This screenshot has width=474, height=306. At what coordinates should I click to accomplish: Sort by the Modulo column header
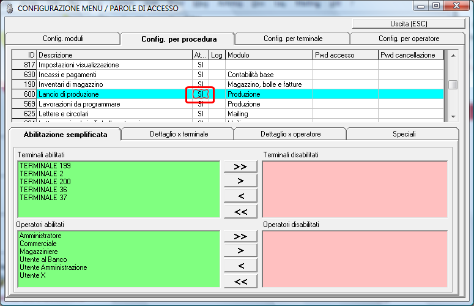pos(269,55)
